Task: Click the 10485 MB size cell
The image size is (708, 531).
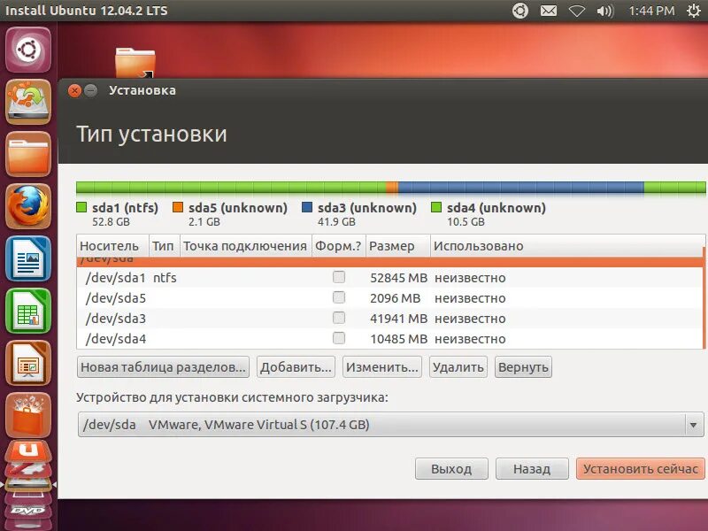Action: 399,339
